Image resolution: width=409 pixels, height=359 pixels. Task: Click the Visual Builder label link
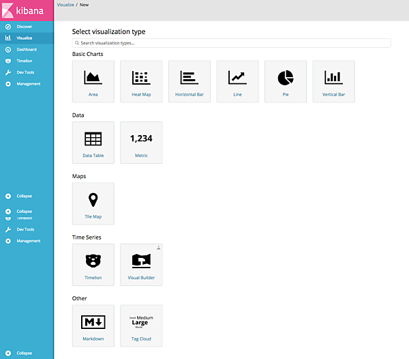141,278
